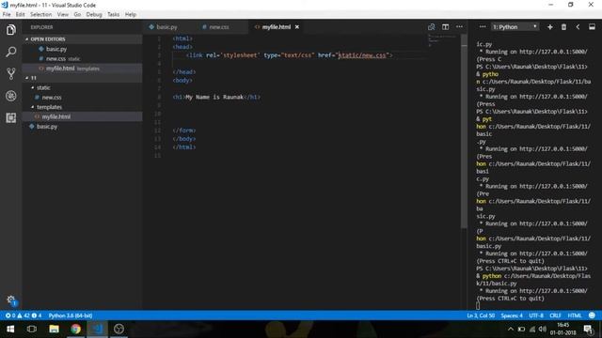Screen dimensions: 602x338
Task: Open the Tasks menu
Action: pyautogui.click(x=113, y=14)
